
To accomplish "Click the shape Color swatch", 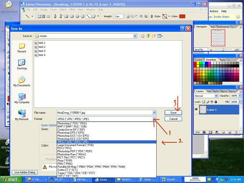I will pyautogui.click(x=182, y=16).
